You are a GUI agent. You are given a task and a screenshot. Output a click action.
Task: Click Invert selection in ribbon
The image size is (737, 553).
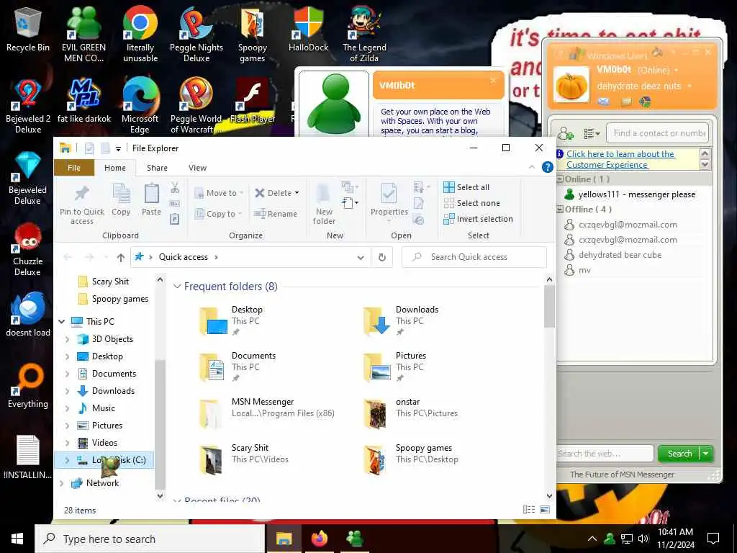pos(478,219)
